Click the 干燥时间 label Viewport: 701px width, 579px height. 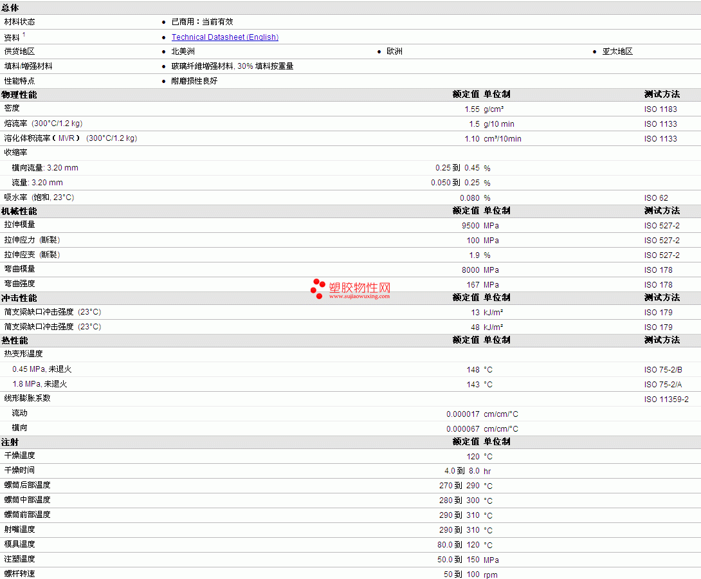pyautogui.click(x=20, y=470)
